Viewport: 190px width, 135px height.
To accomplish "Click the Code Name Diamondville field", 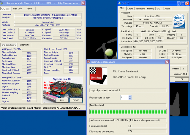I will 143,19.
